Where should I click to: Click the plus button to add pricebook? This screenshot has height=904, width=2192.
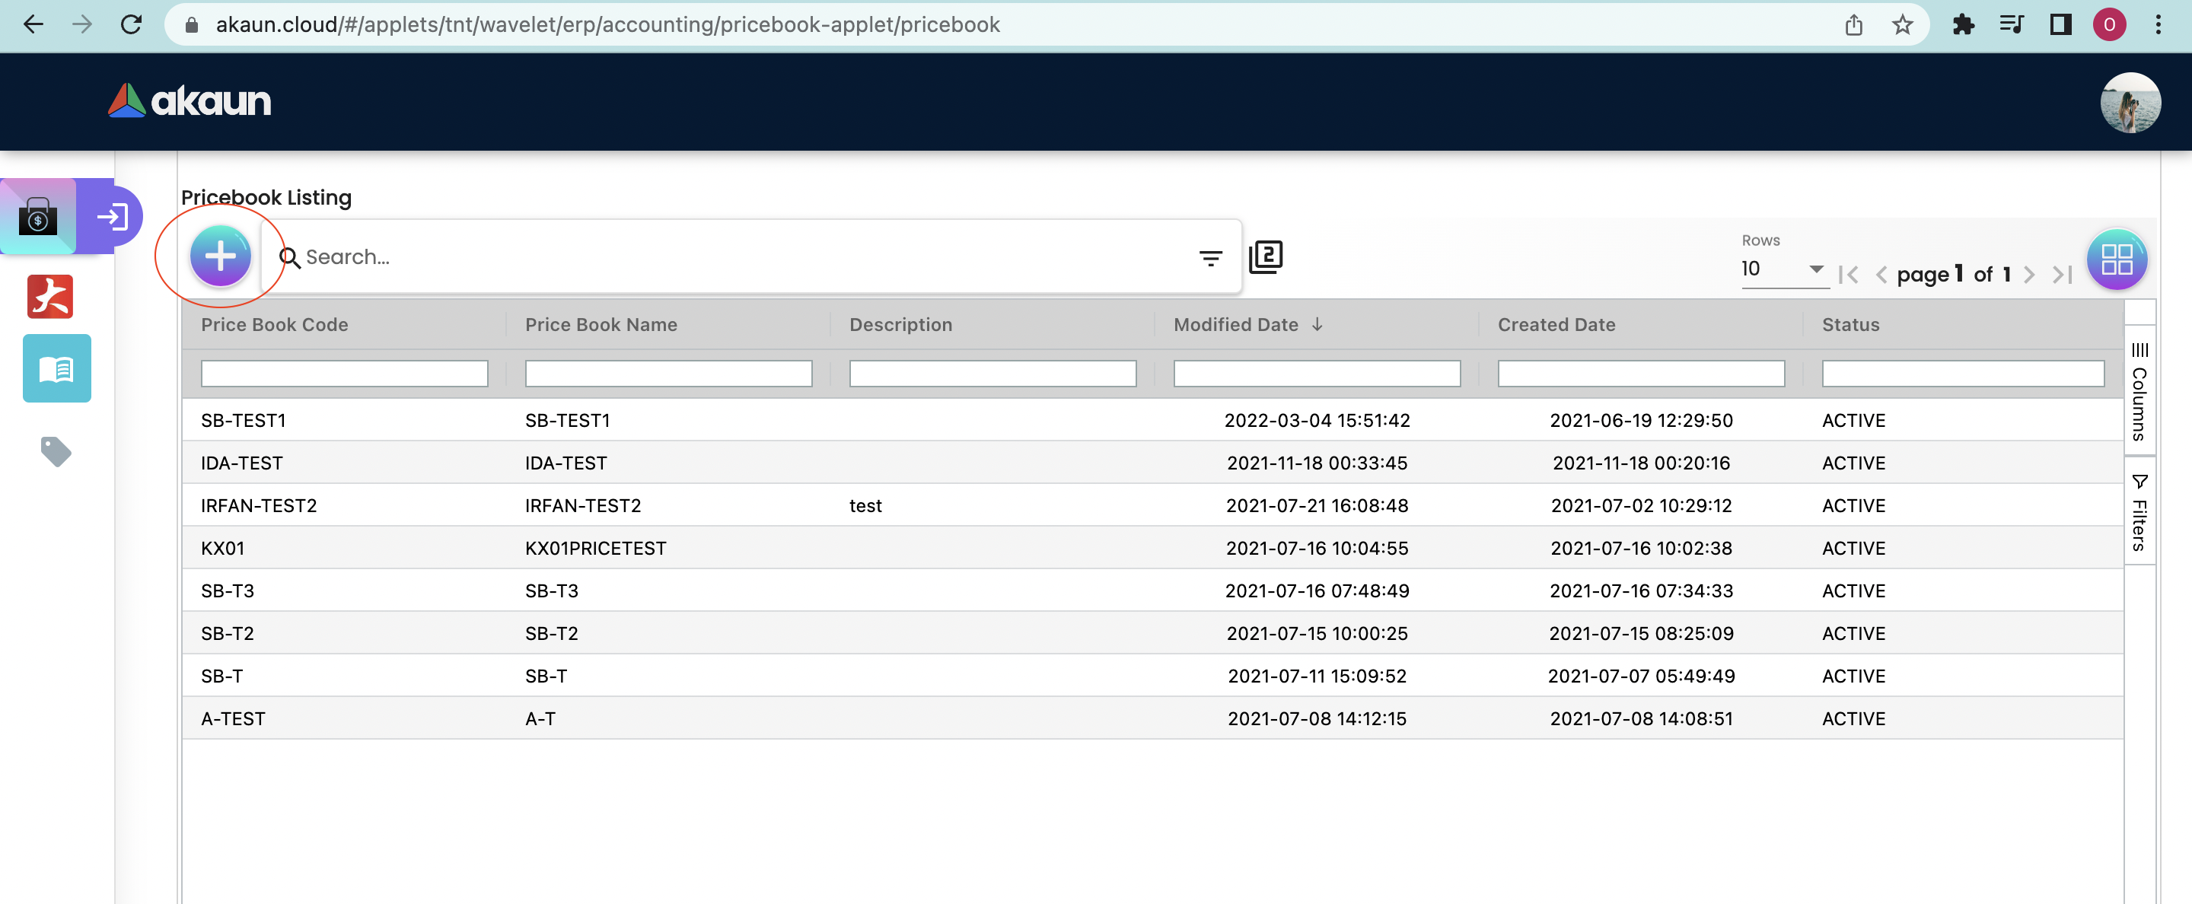[221, 256]
